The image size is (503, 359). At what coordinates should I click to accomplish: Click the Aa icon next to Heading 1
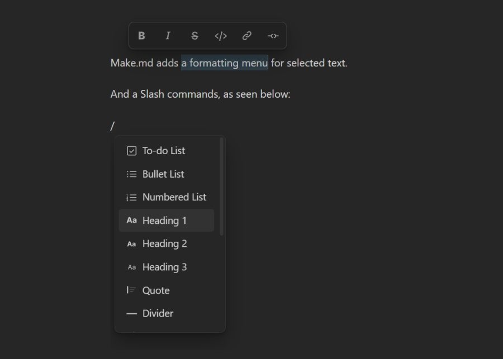coord(131,220)
